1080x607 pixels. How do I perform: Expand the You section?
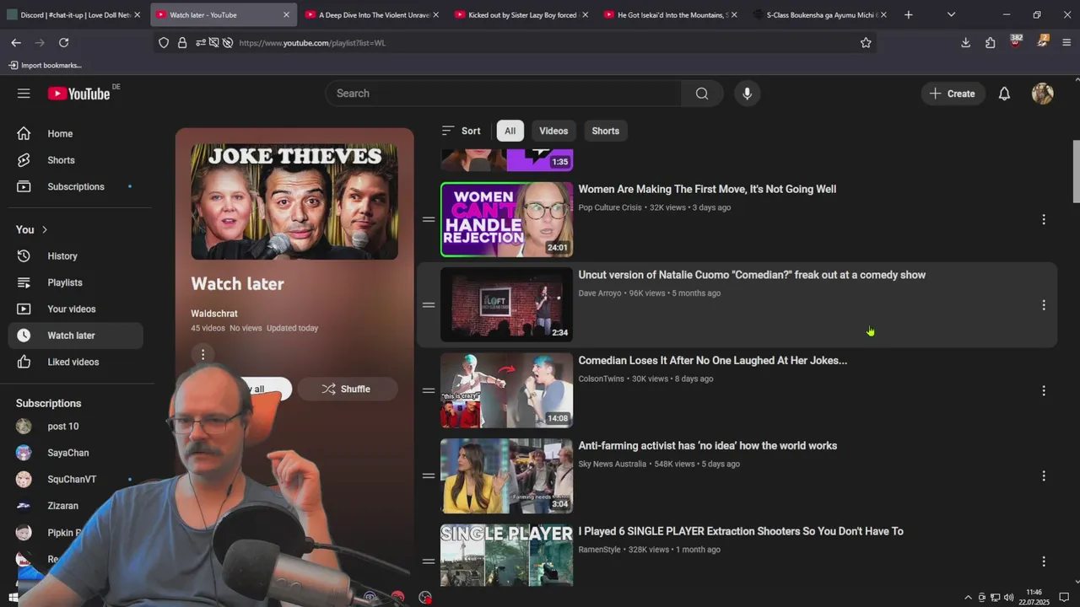pyautogui.click(x=32, y=229)
